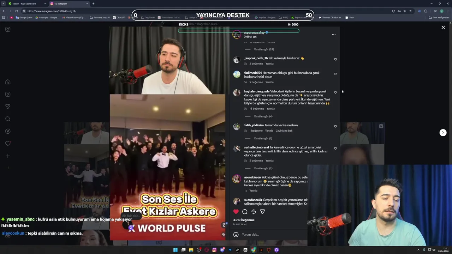
Task: Open a new browser tab
Action: [x=93, y=4]
